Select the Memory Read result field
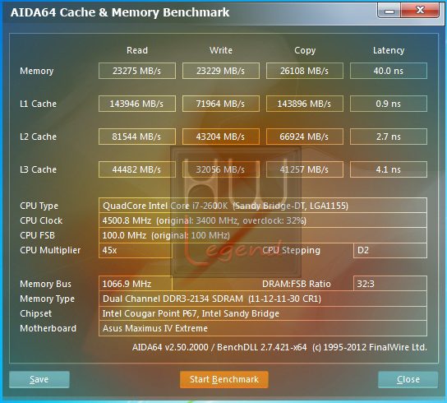 click(x=137, y=71)
